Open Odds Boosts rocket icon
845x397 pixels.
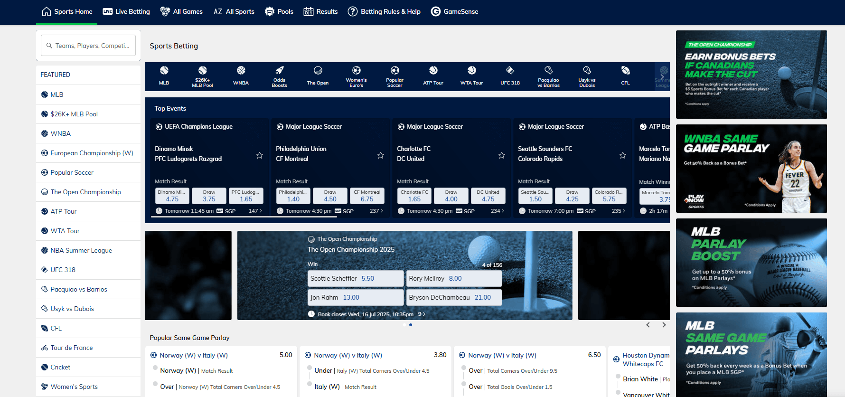click(280, 70)
